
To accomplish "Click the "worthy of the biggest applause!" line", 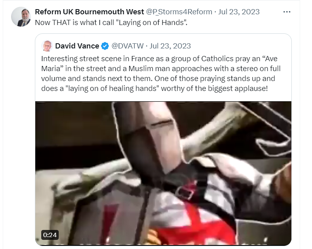I will [214, 88].
